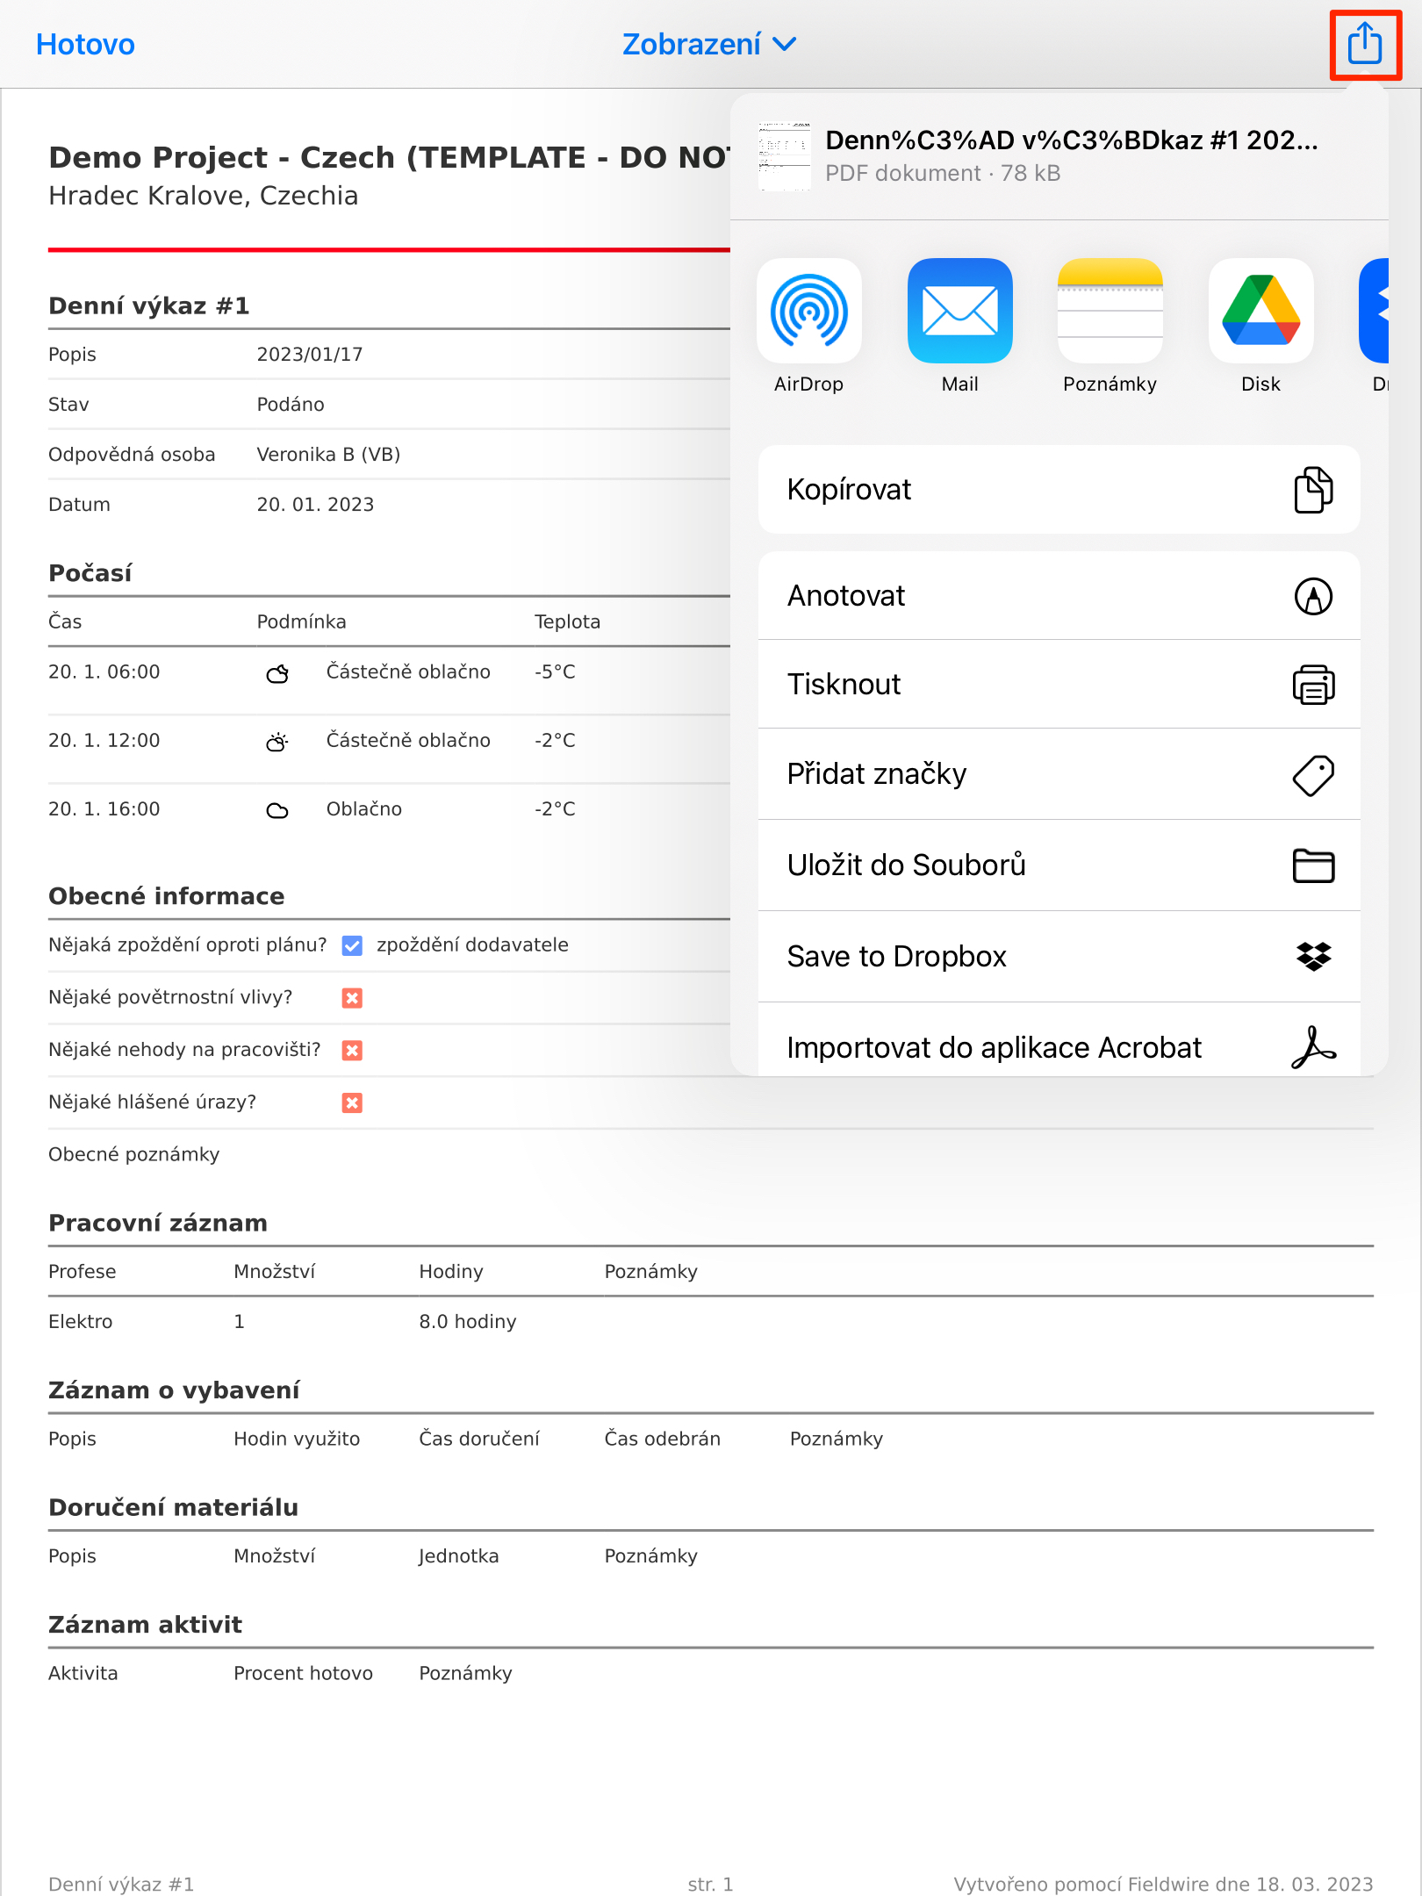Click the weather icon for 06:00

click(x=277, y=673)
